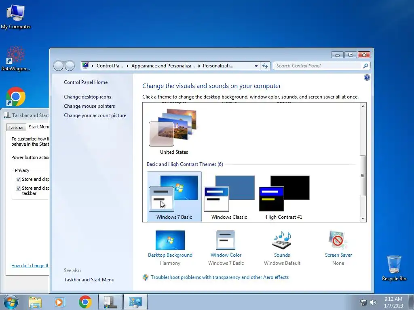This screenshot has height=310, width=414.
Task: Switch to Control Panel taskbar button
Action: 135,302
